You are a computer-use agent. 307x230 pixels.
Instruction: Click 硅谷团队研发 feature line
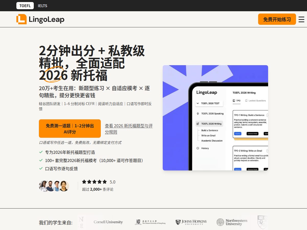95,106
